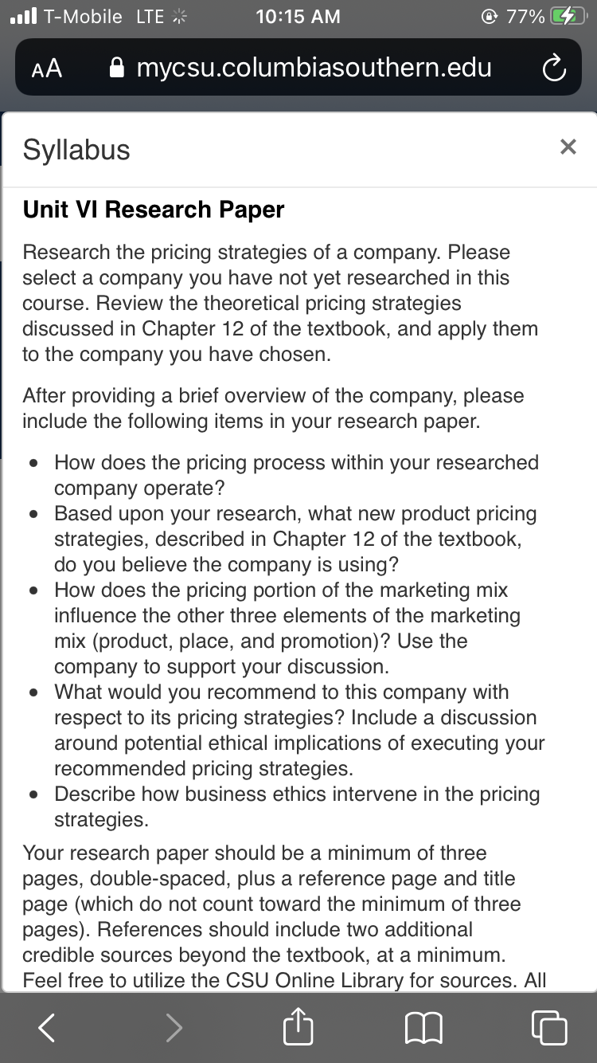The height and width of the screenshot is (1063, 597).
Task: Tap the paragraph mentioning CSU Online Library
Action: pyautogui.click(x=284, y=916)
